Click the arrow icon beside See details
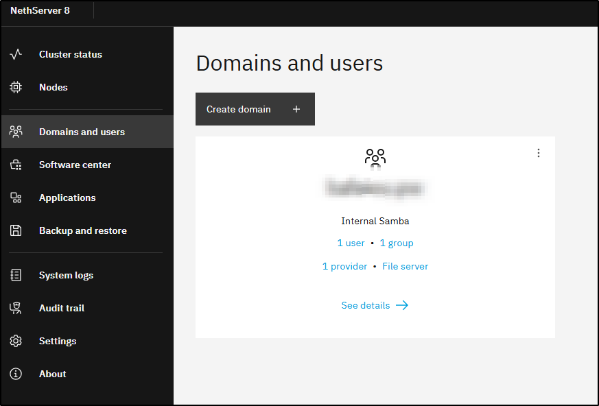The width and height of the screenshot is (599, 406). click(x=402, y=305)
